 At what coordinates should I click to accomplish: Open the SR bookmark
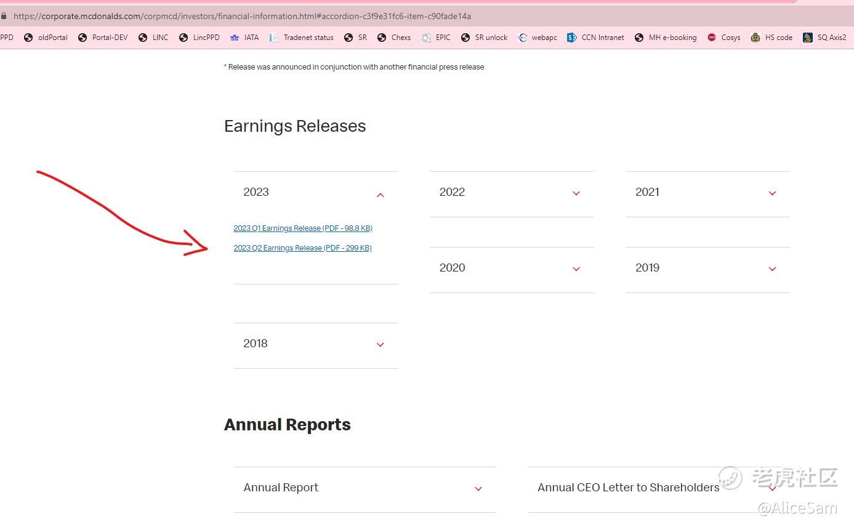[355, 38]
